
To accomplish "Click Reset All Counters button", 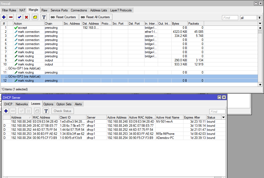I will point(96,17).
